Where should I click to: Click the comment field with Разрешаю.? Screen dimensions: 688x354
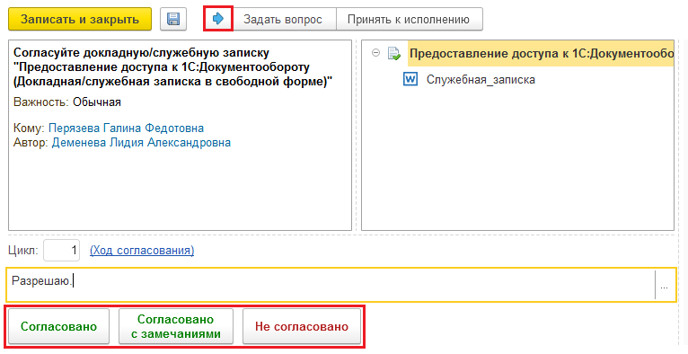pos(331,285)
